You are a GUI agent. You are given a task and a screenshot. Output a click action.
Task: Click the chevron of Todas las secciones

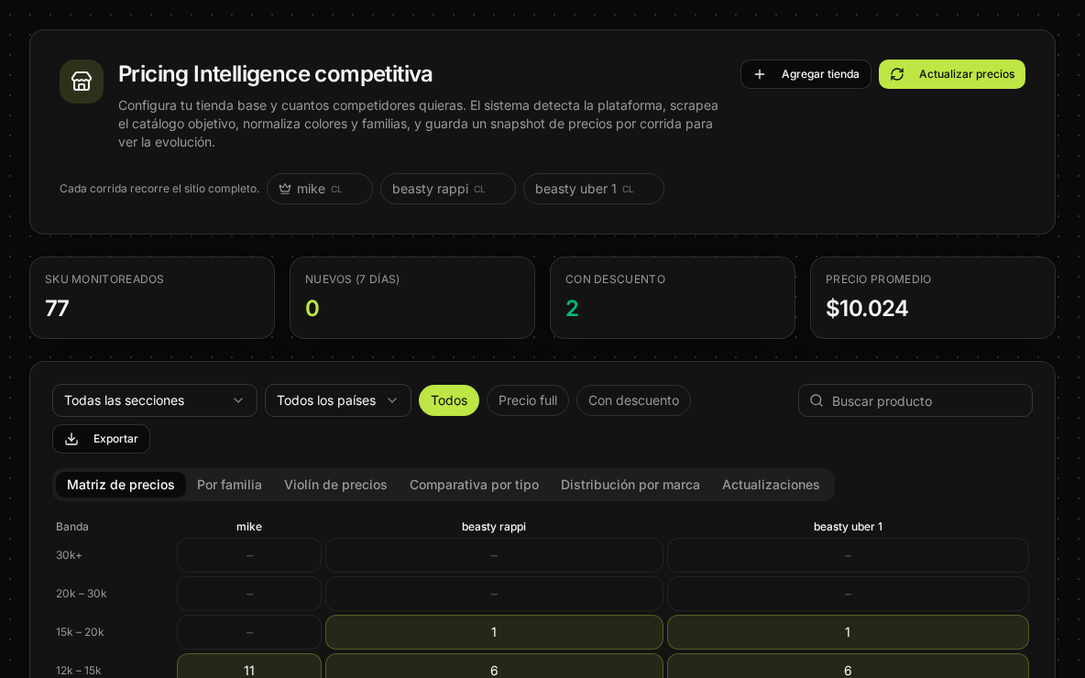coord(238,400)
